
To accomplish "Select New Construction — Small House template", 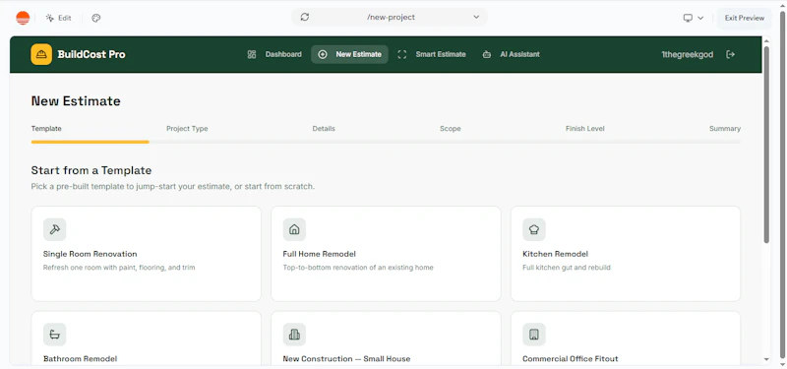I will (x=386, y=338).
